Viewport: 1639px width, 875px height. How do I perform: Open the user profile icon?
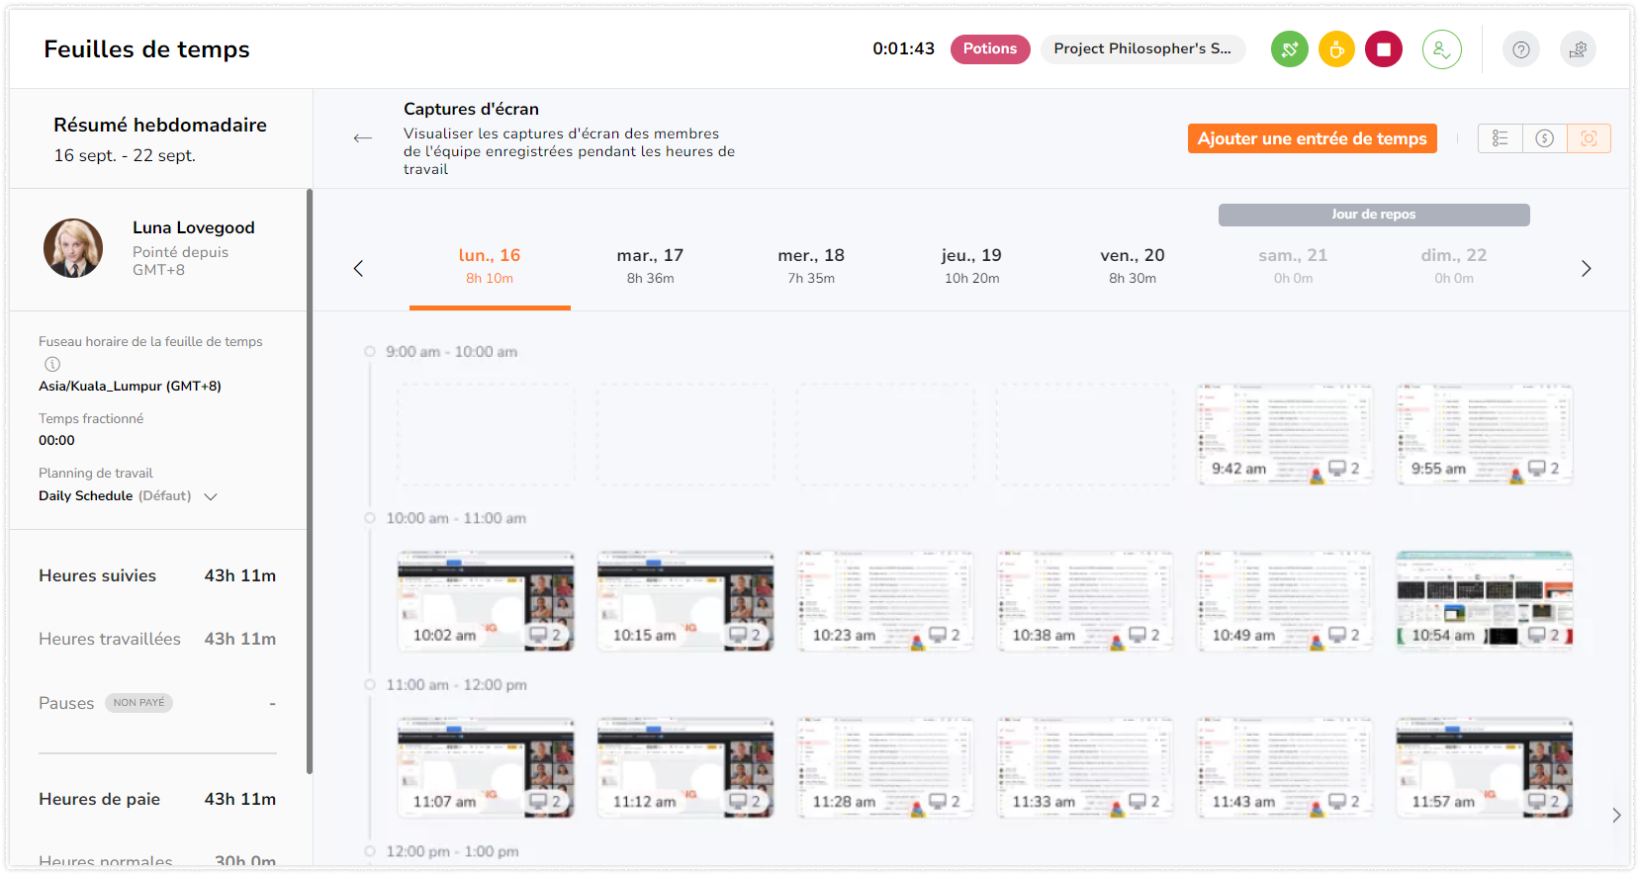tap(1442, 48)
